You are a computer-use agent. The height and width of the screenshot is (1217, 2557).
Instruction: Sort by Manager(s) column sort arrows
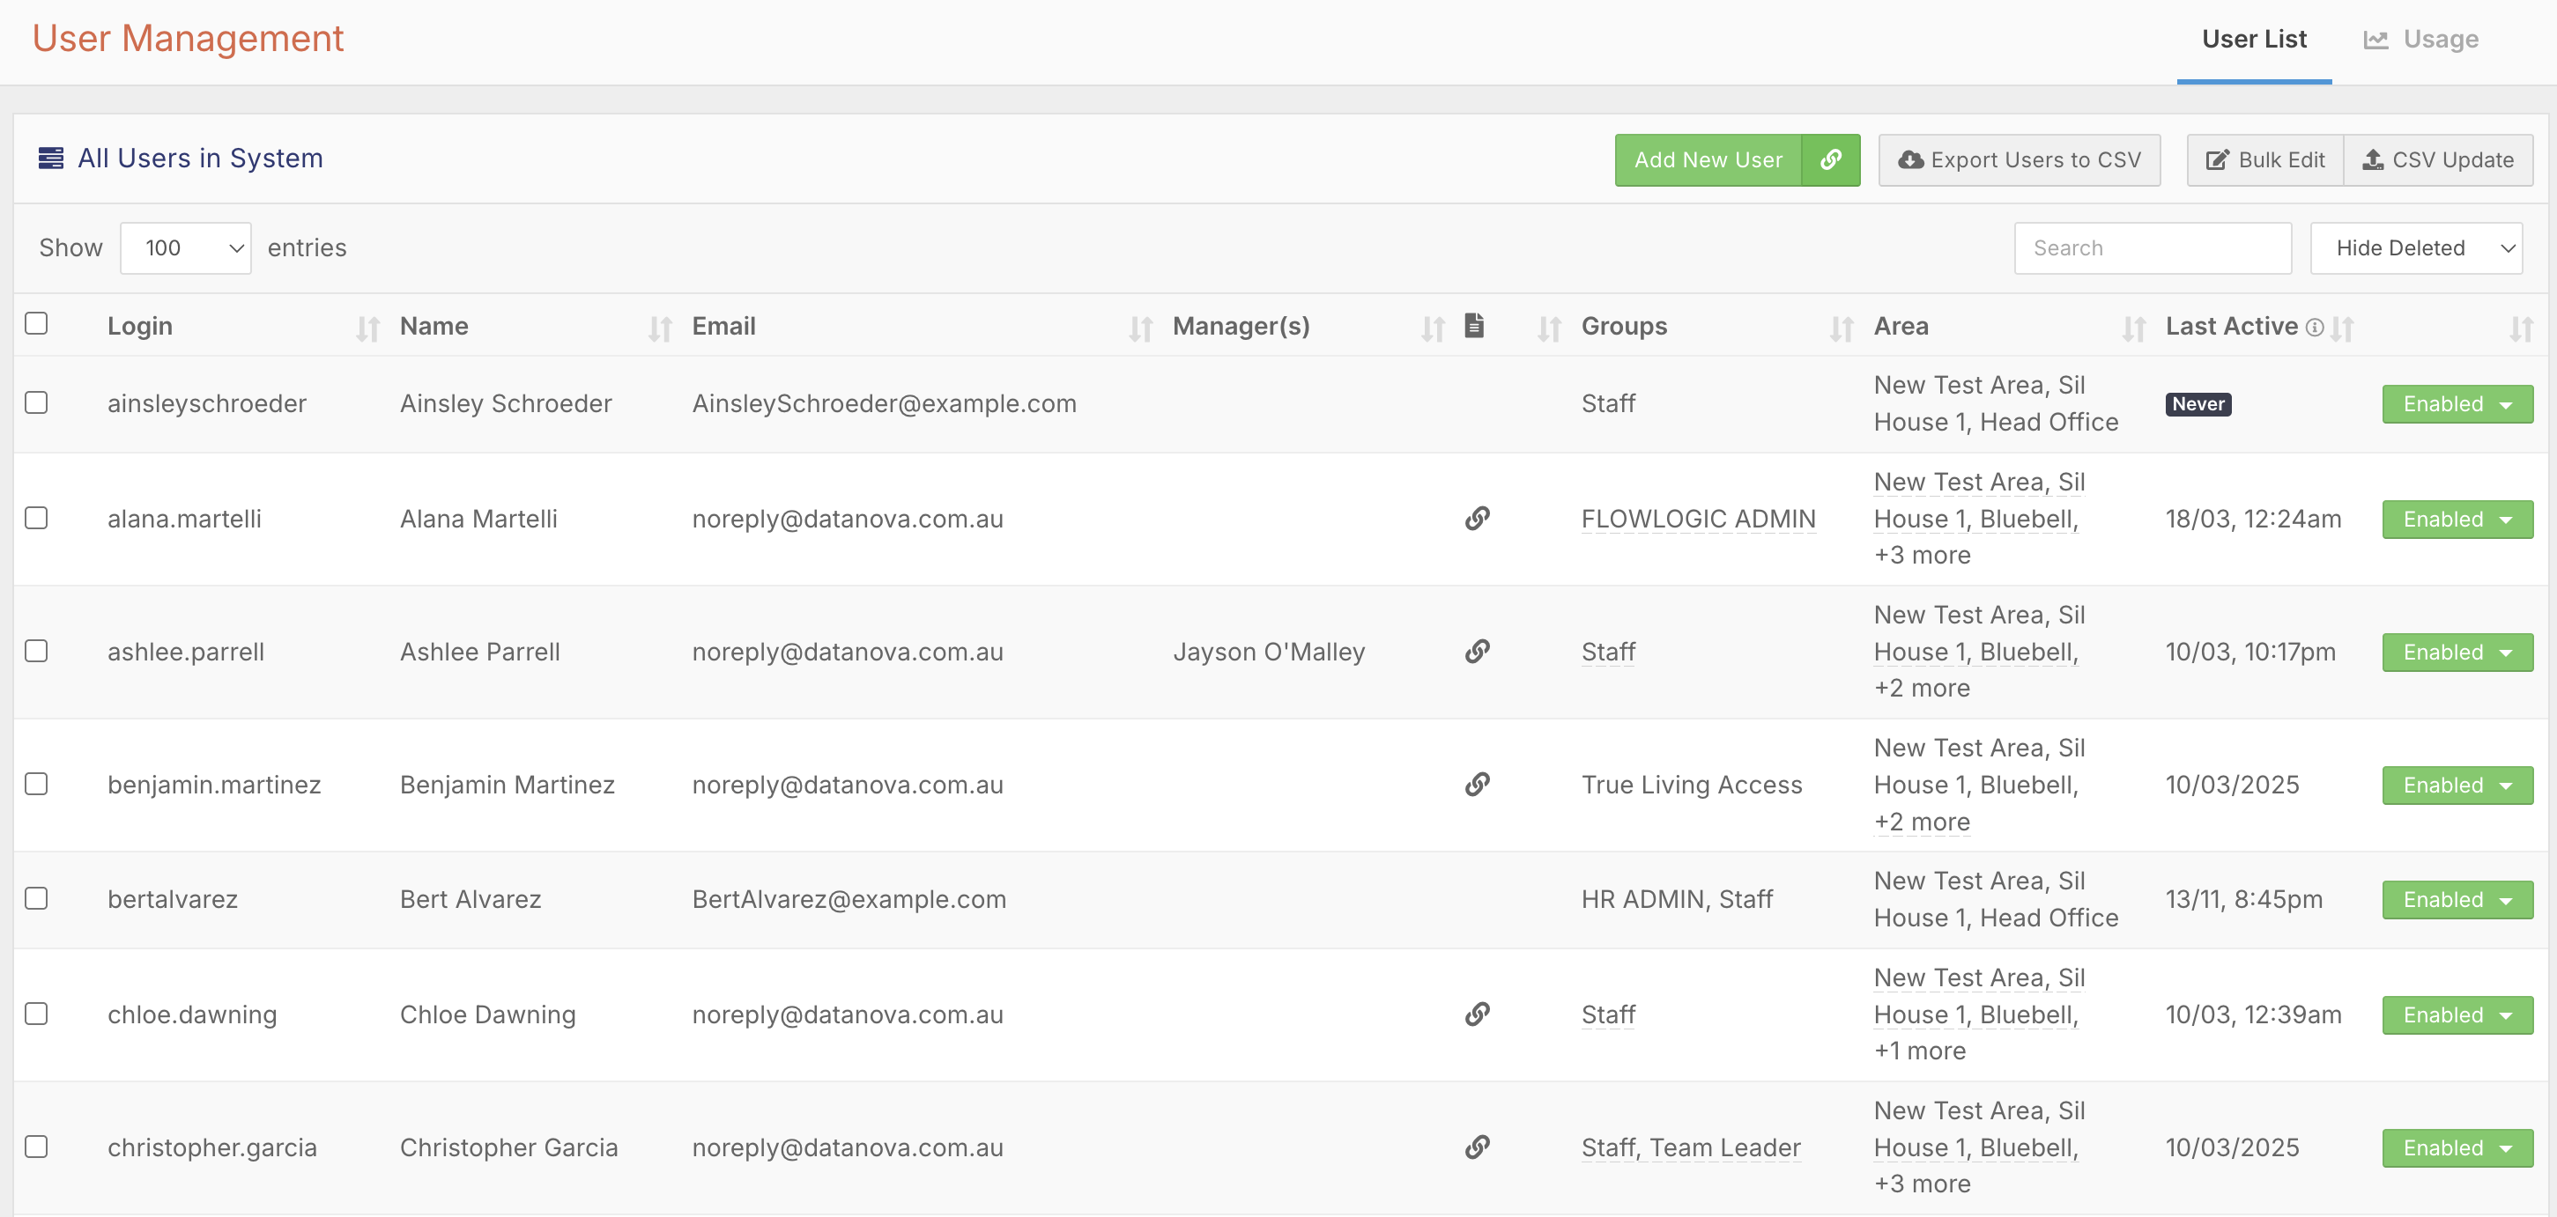pos(1433,328)
